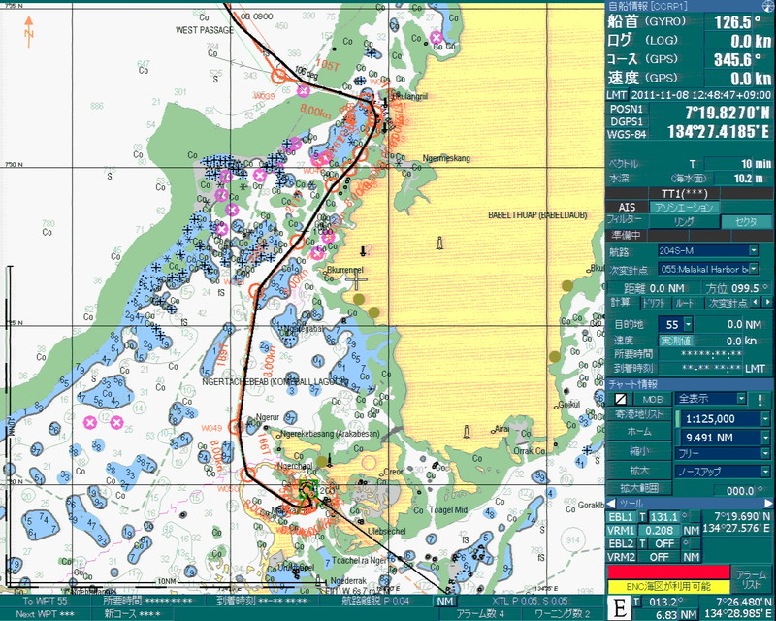Click the right arrow on the ツール bar
This screenshot has width=776, height=621.
click(x=767, y=503)
